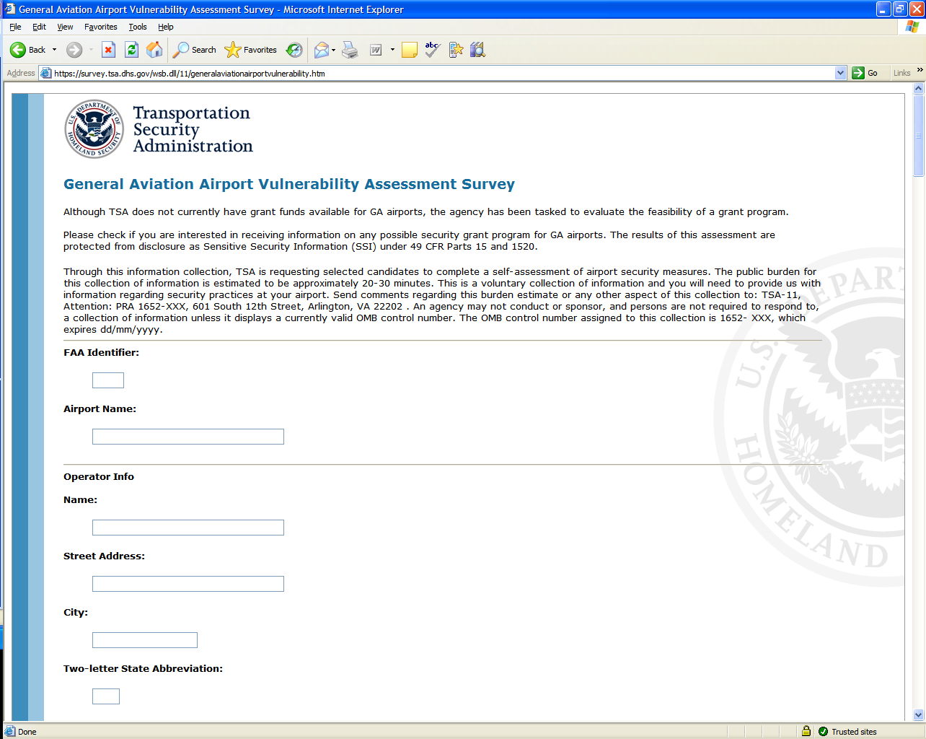Open the File menu

[15, 27]
